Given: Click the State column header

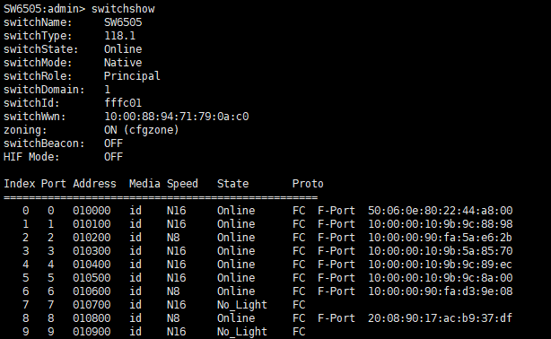Looking at the screenshot, I should tap(232, 183).
